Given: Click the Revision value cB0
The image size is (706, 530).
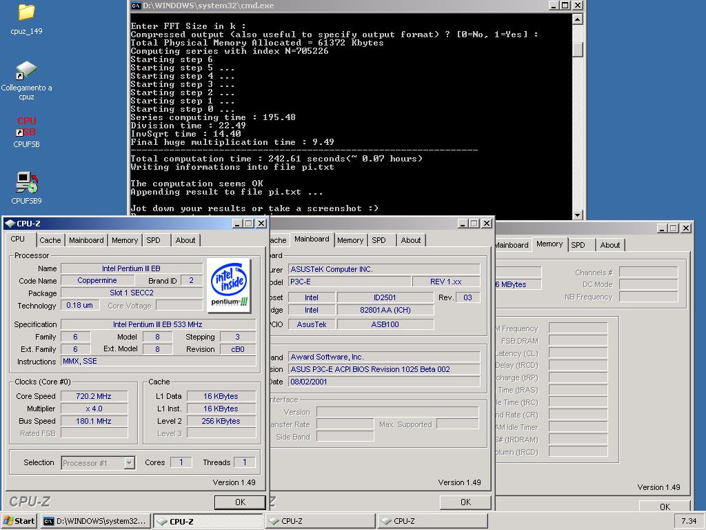Looking at the screenshot, I should pyautogui.click(x=238, y=349).
